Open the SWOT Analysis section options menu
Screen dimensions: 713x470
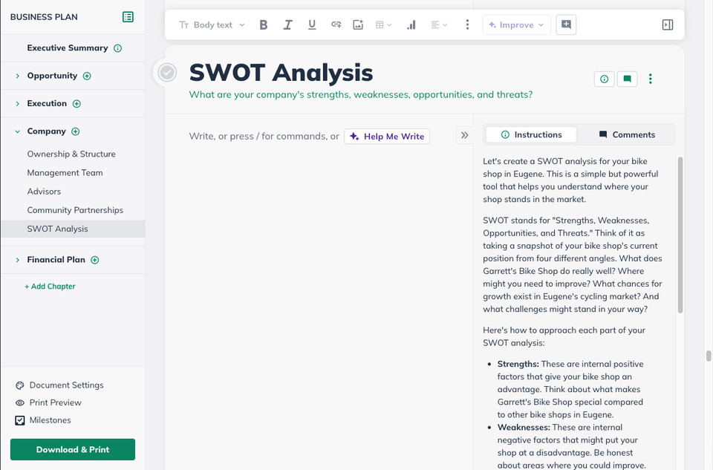click(x=651, y=79)
